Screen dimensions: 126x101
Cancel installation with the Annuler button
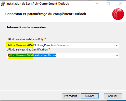pyautogui.click(x=113, y=96)
